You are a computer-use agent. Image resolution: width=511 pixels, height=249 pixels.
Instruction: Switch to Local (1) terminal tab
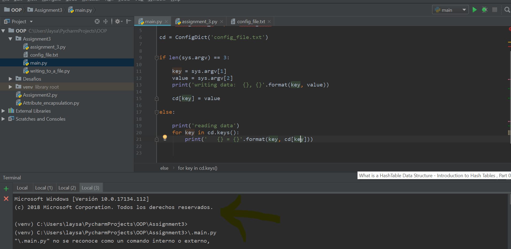(x=44, y=188)
